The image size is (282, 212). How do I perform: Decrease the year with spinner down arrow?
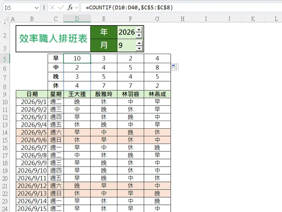tap(139, 35)
